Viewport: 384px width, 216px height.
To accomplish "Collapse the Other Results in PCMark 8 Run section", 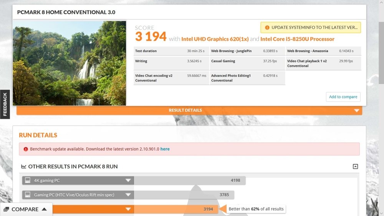I will click(x=355, y=167).
